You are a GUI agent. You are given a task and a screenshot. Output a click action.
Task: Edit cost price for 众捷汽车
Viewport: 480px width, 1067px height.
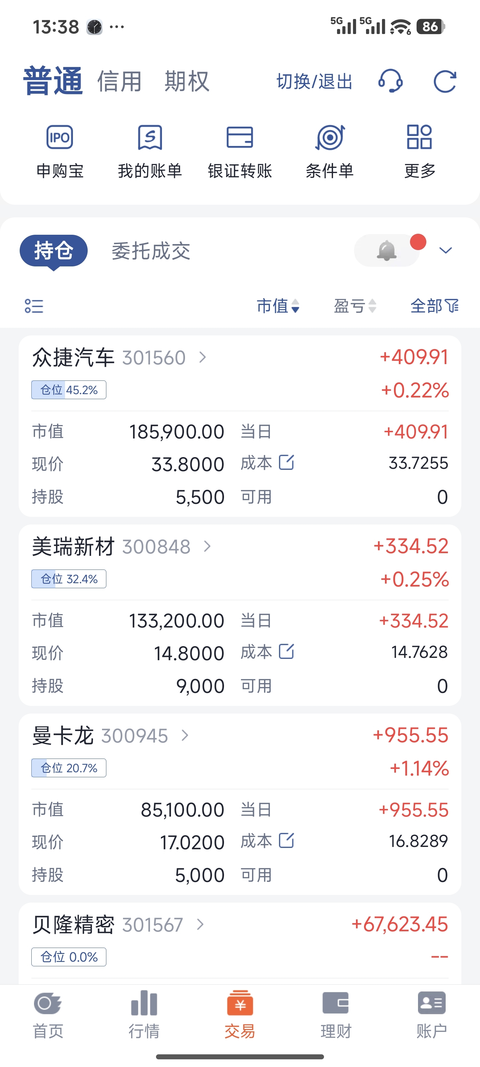286,462
